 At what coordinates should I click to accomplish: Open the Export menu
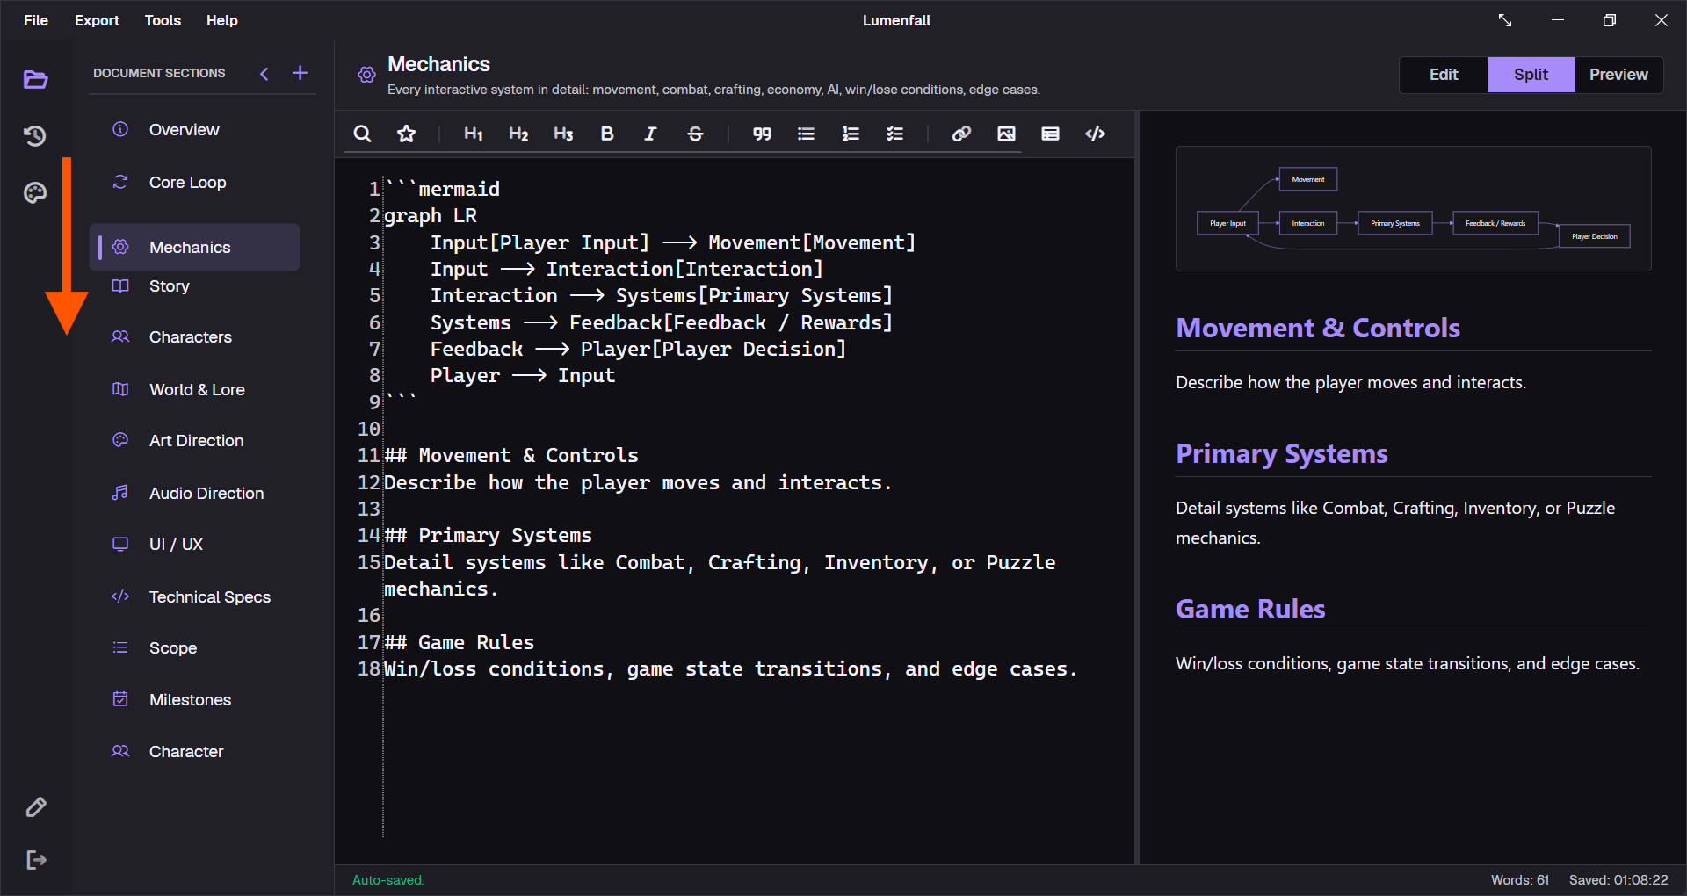click(97, 20)
